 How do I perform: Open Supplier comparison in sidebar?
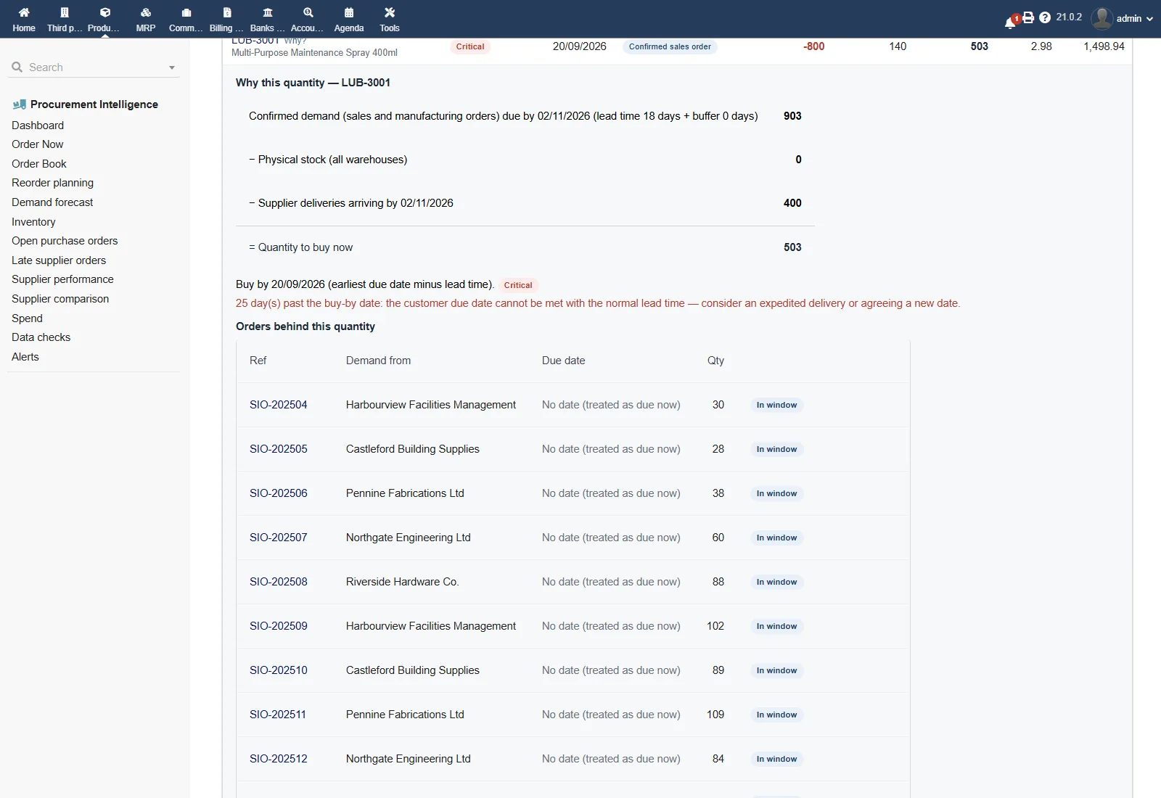pos(60,299)
